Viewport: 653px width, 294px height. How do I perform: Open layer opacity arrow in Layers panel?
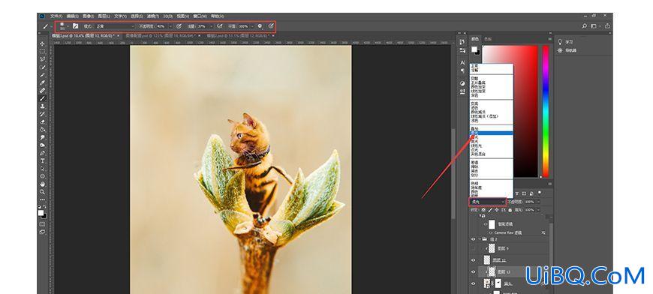click(x=538, y=202)
